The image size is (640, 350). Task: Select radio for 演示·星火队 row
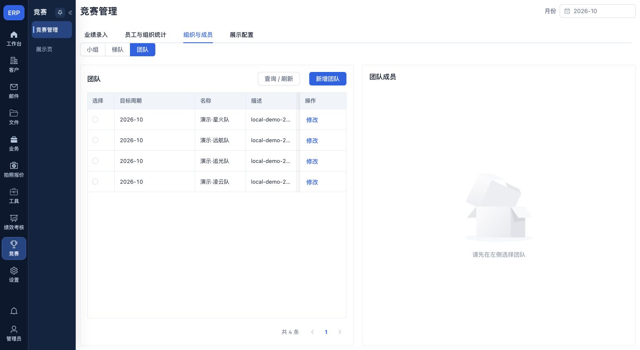point(95,119)
